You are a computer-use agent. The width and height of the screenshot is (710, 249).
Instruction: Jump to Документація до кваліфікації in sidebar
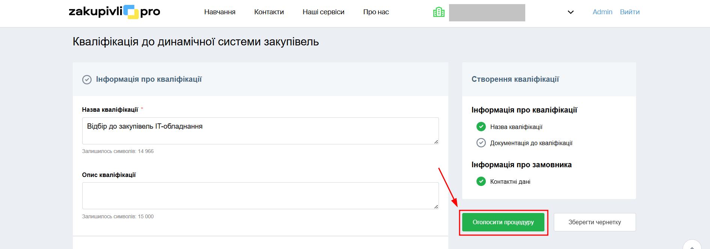tap(531, 143)
